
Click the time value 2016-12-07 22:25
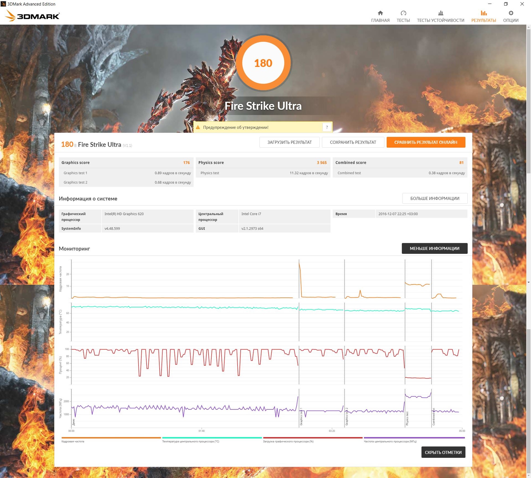coord(398,214)
